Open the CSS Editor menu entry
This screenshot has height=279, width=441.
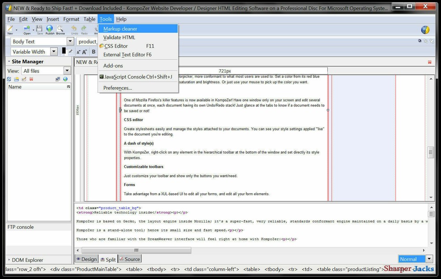point(116,46)
